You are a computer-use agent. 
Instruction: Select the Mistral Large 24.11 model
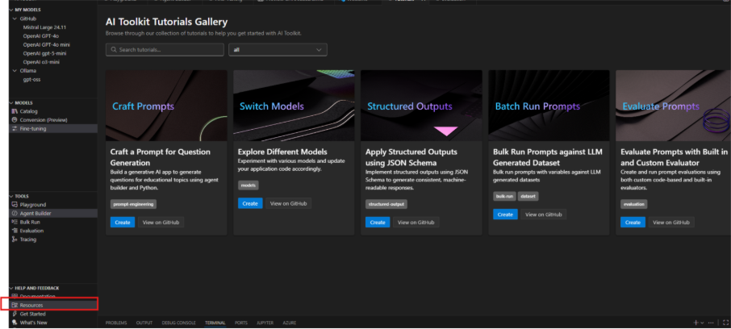coord(44,27)
